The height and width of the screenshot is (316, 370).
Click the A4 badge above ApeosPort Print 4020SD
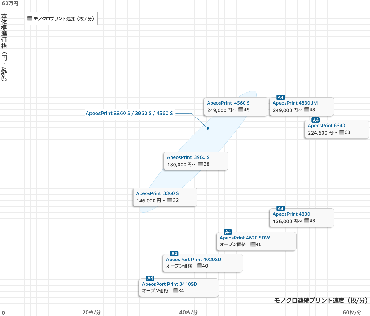pyautogui.click(x=174, y=254)
